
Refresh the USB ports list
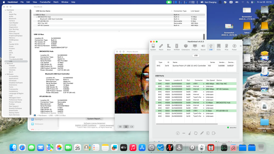196,133
